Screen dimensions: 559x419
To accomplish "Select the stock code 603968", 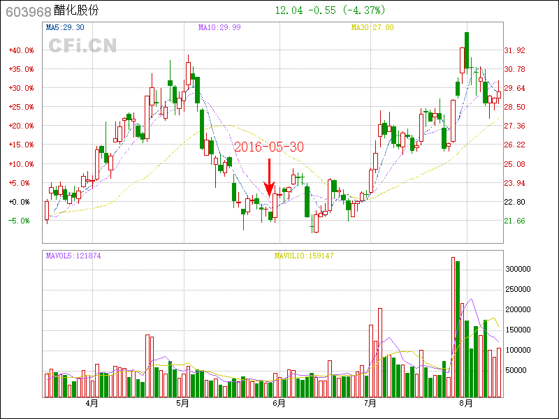I will coord(27,10).
